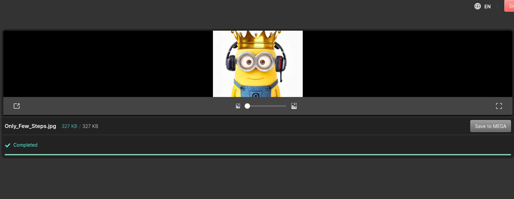Viewport: 514px width, 199px height.
Task: Open the EN language selector
Action: tap(488, 6)
